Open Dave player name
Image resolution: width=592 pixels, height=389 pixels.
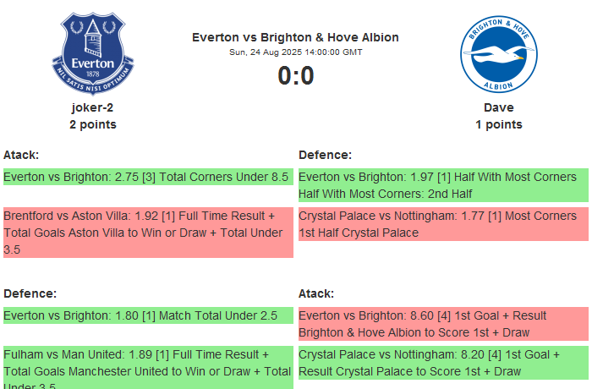point(498,107)
